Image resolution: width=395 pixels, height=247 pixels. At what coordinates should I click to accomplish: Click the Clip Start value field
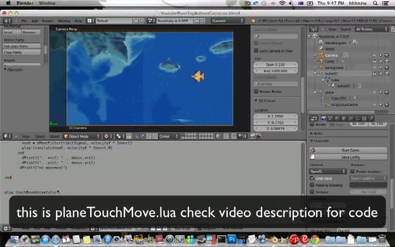click(x=276, y=65)
